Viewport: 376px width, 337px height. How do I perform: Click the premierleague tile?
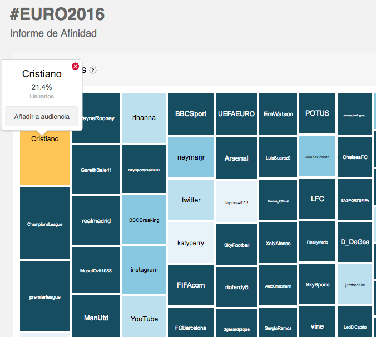click(45, 296)
